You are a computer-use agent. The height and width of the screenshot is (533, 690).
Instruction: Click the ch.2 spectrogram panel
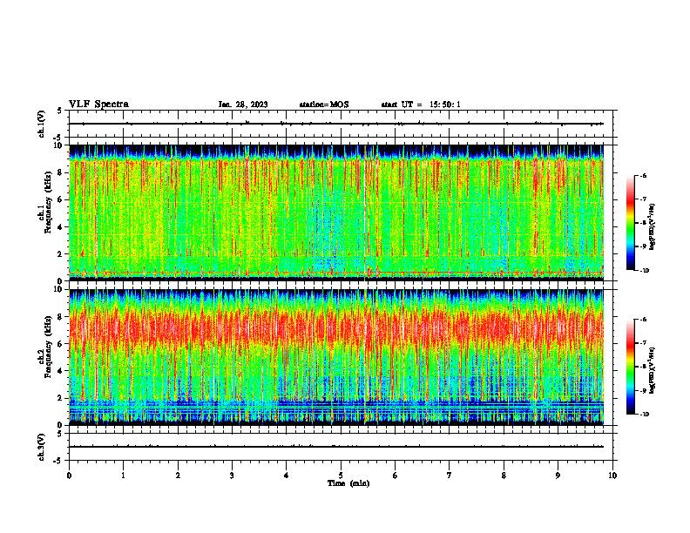pyautogui.click(x=336, y=357)
